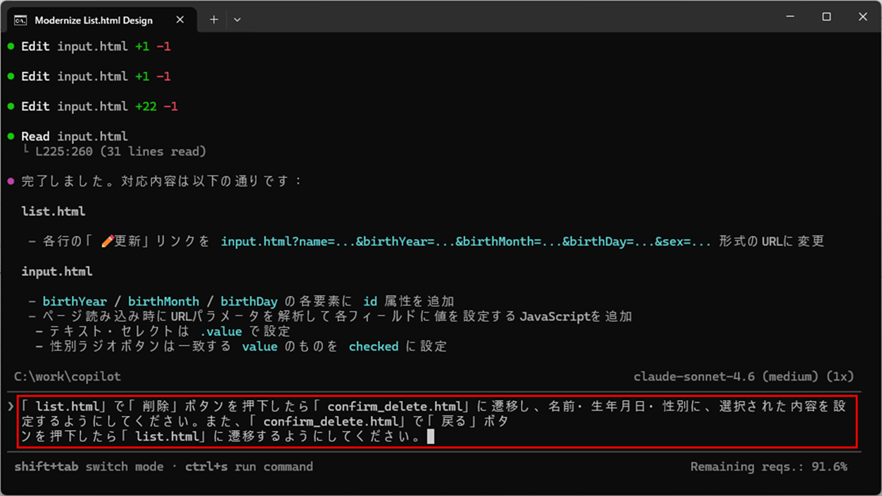Screen dimensions: 882x496
Task: Click the green bullet beside Read input.html
Action: coord(11,136)
